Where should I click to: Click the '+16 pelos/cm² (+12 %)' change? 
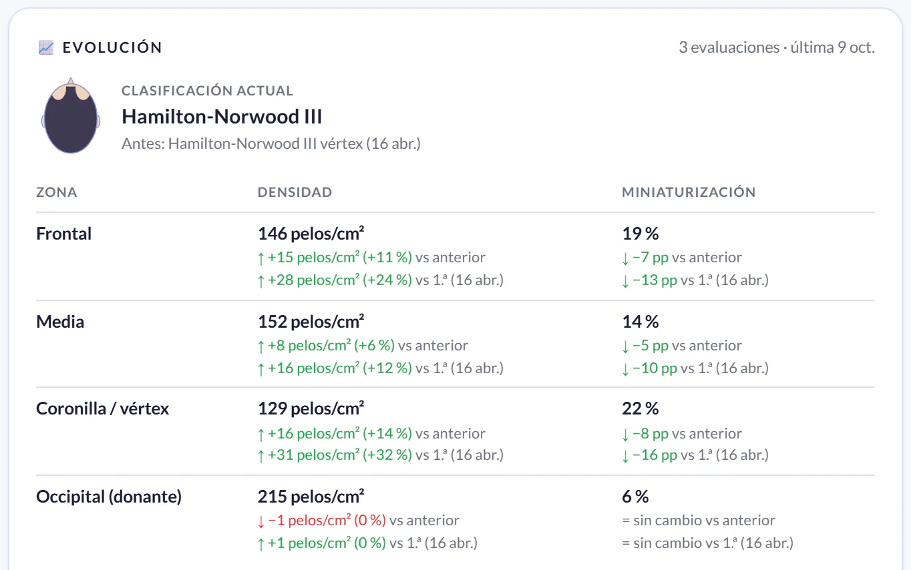(335, 368)
